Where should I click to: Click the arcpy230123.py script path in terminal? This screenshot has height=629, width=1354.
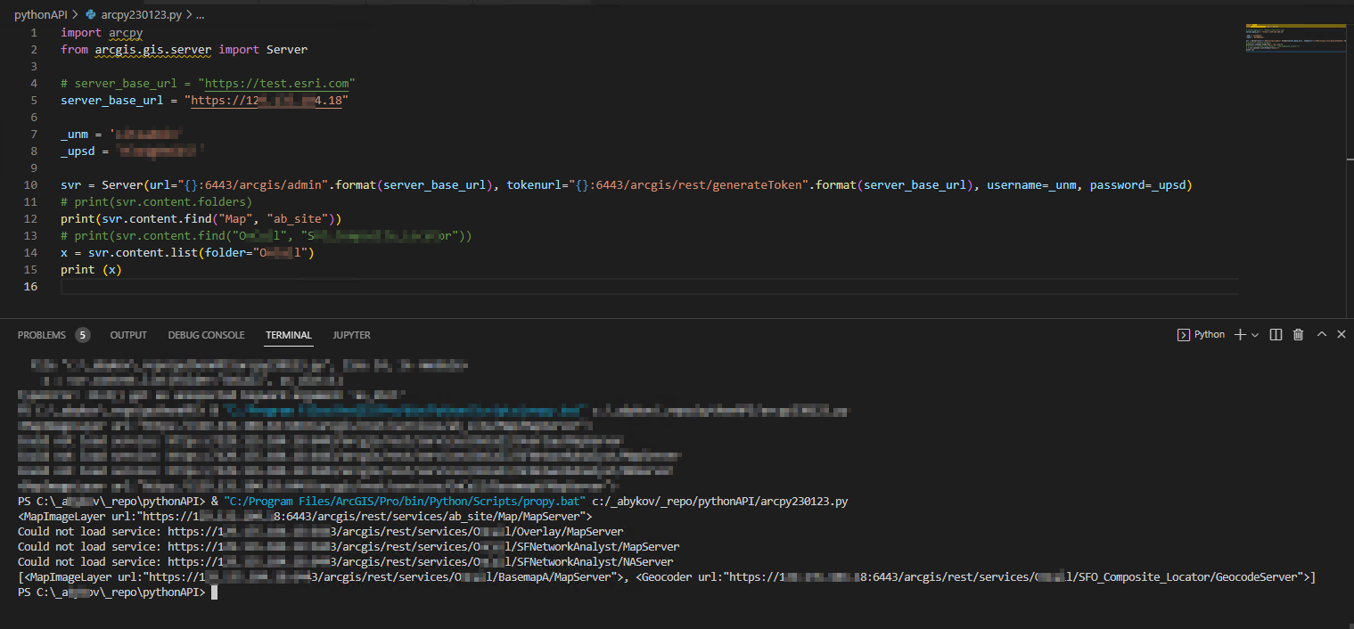point(719,502)
